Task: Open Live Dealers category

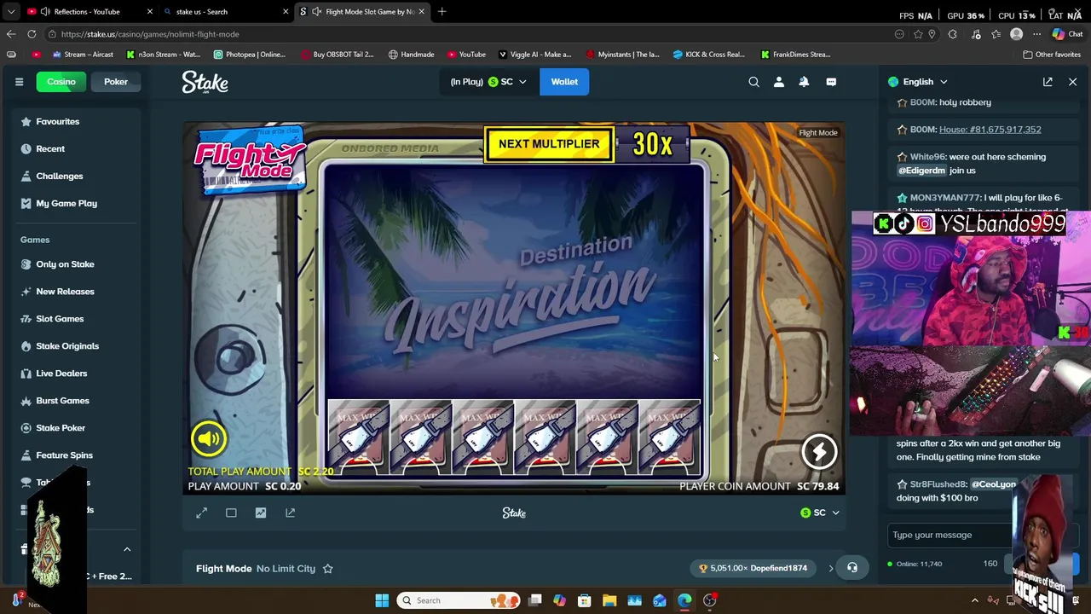Action: [61, 374]
